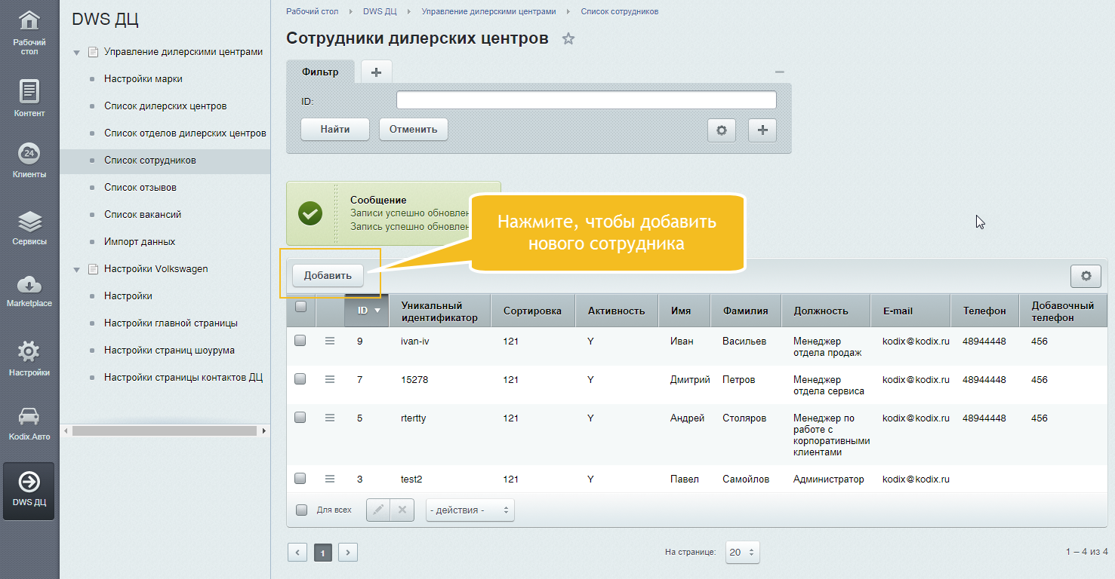This screenshot has height=579, width=1115.
Task: Sort by ID column header
Action: 368,311
